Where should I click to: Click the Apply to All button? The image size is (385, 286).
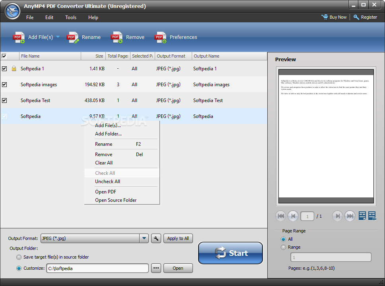click(x=178, y=238)
